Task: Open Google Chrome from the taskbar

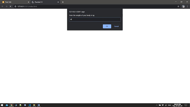Action: pos(11,105)
